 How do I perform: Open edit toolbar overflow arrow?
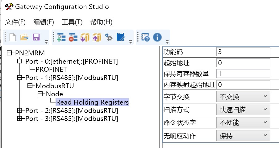pos(131,42)
